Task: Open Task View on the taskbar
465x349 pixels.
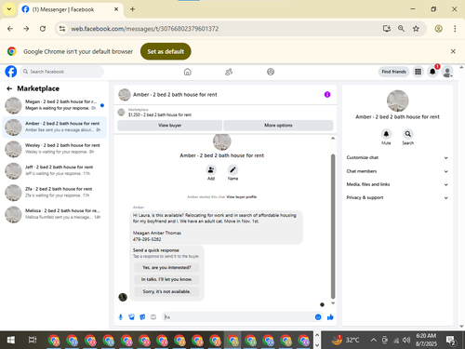Action: click(33, 340)
